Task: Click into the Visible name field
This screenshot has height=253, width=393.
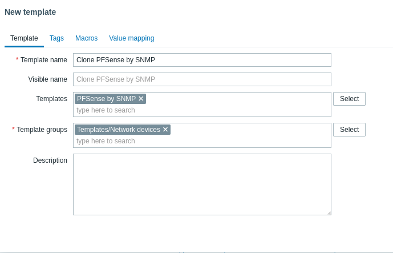Action: coord(202,79)
